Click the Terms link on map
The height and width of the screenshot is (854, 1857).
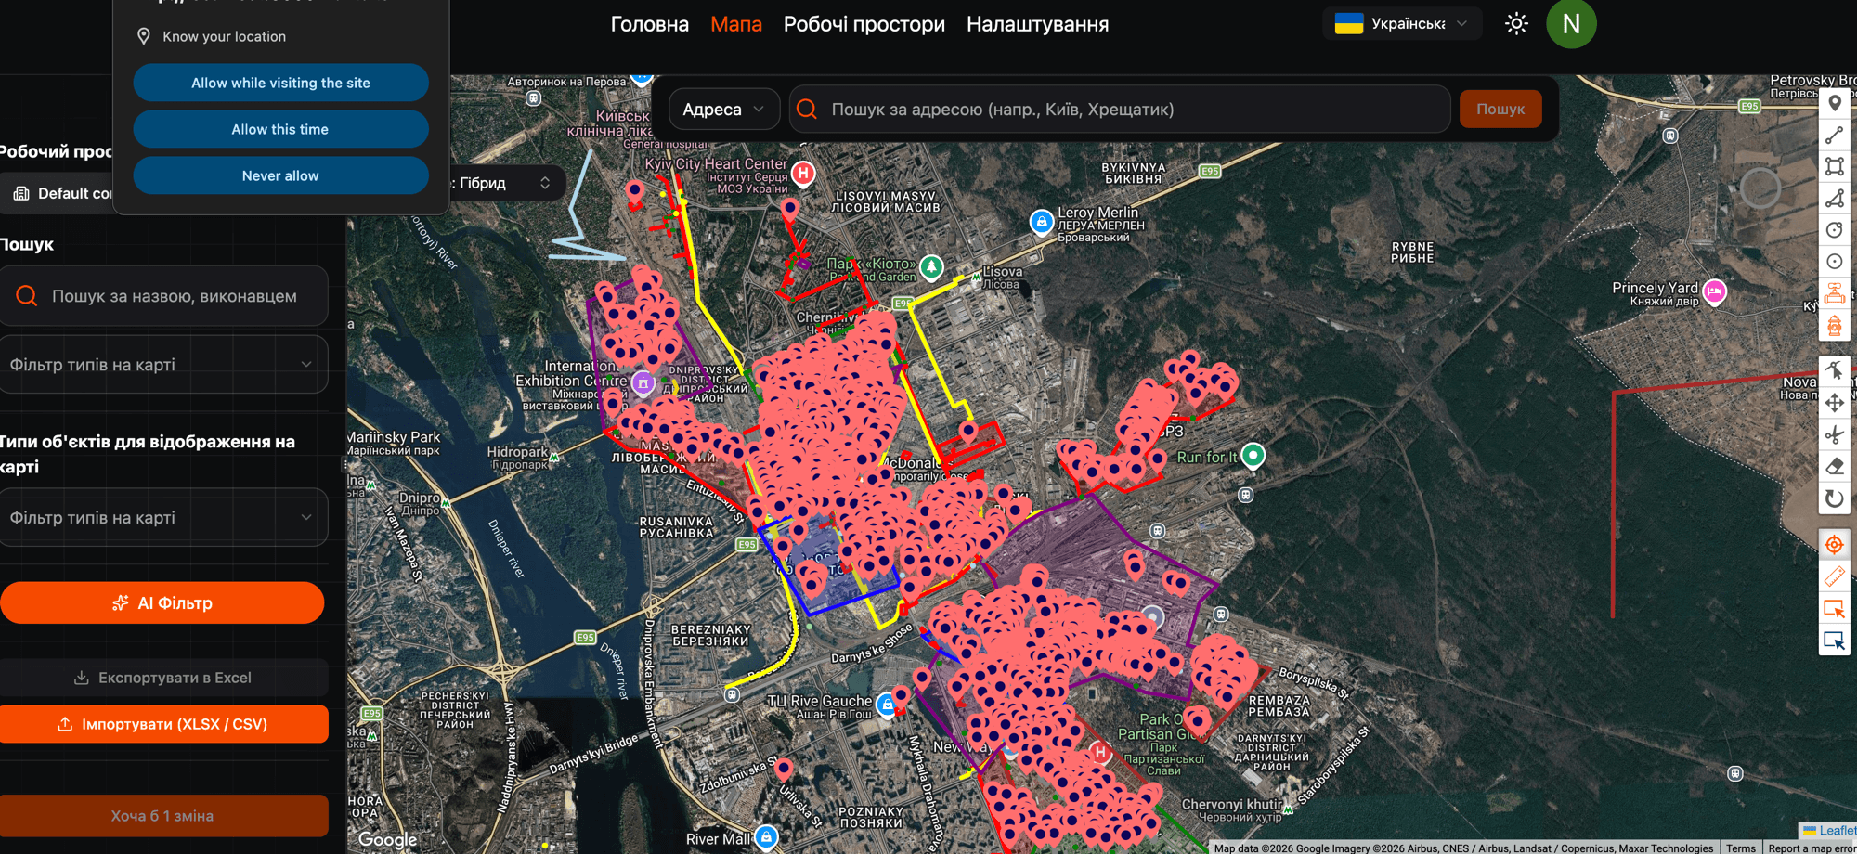click(1741, 848)
